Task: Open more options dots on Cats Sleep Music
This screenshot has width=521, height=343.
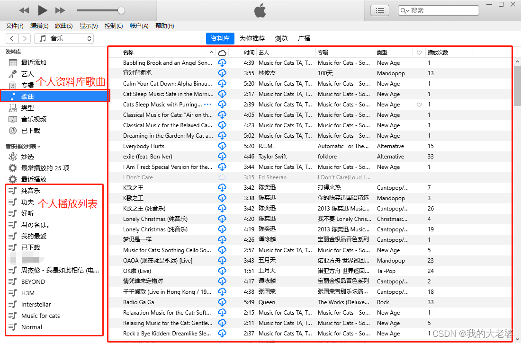Action: point(207,104)
